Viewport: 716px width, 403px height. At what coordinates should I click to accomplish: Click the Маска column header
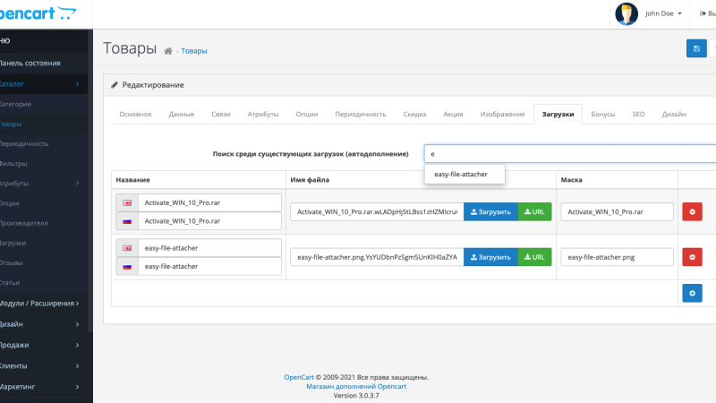click(571, 180)
